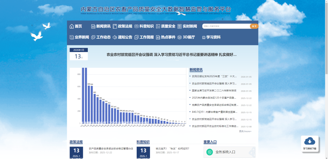Open the 更多/more+ news link

pyautogui.click(x=245, y=131)
